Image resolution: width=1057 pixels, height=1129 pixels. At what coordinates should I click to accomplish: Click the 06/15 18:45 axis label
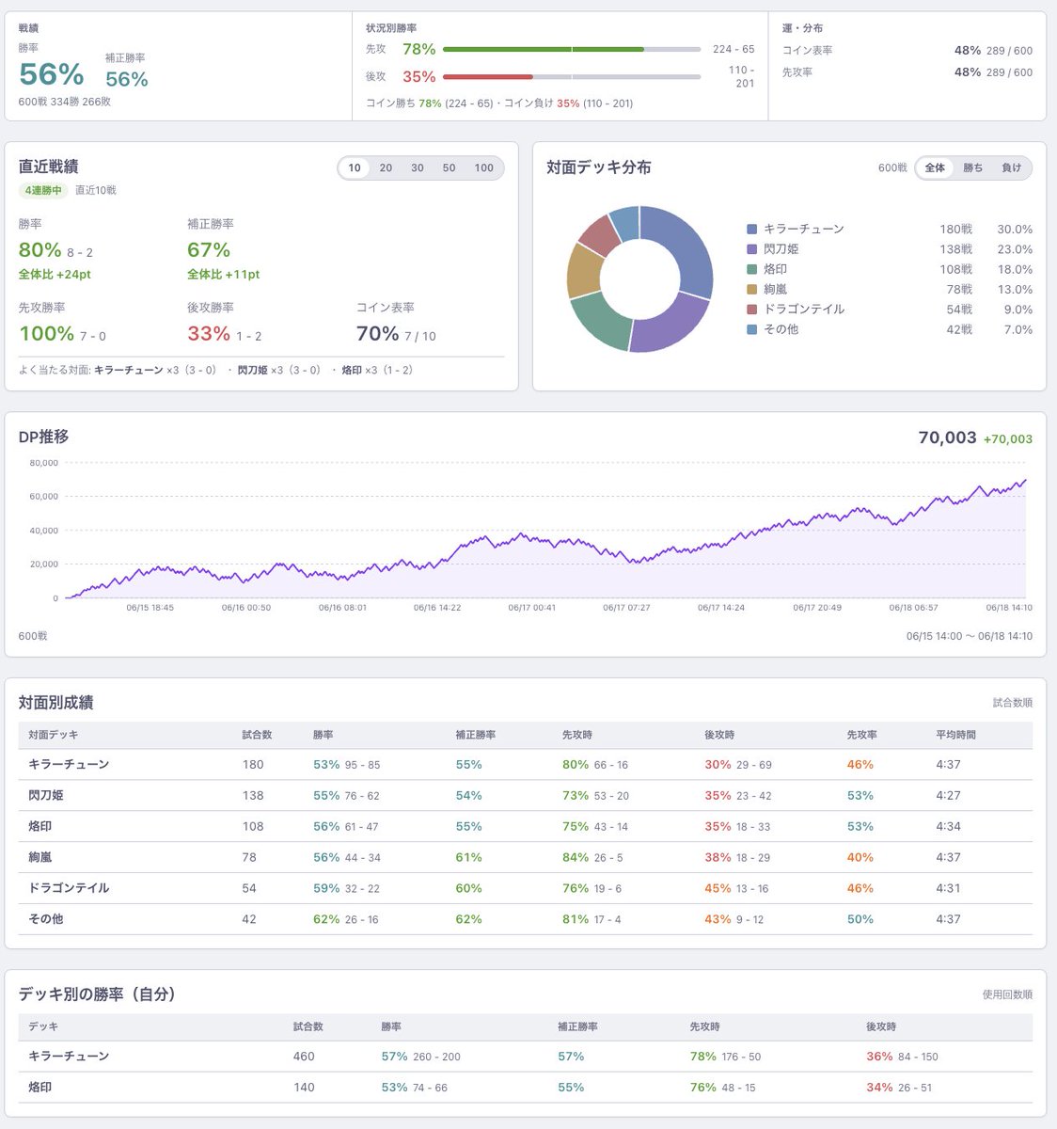[x=150, y=608]
